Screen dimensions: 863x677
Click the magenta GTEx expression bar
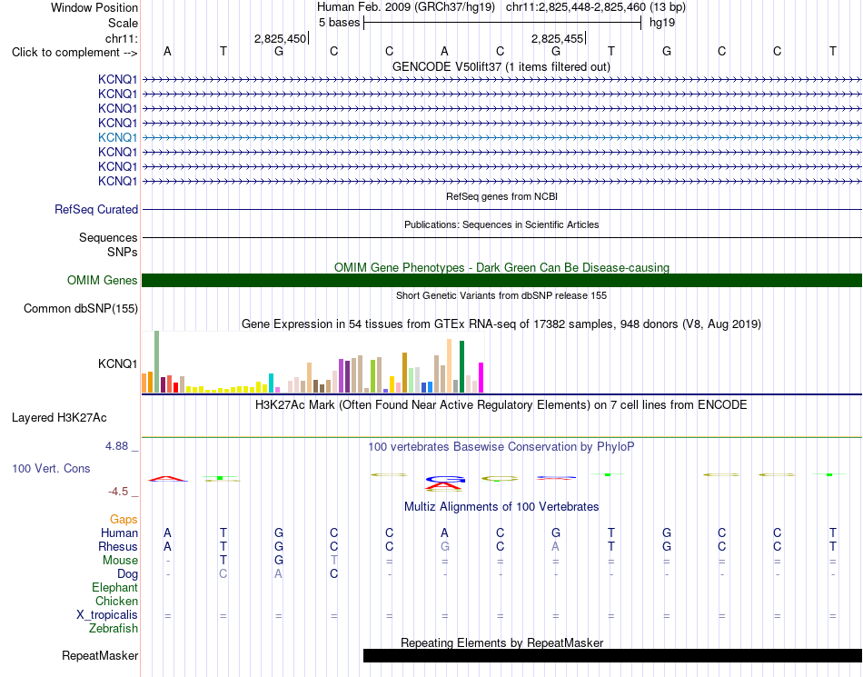tap(481, 378)
